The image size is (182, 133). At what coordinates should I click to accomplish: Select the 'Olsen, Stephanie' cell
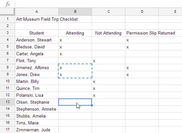point(37,102)
